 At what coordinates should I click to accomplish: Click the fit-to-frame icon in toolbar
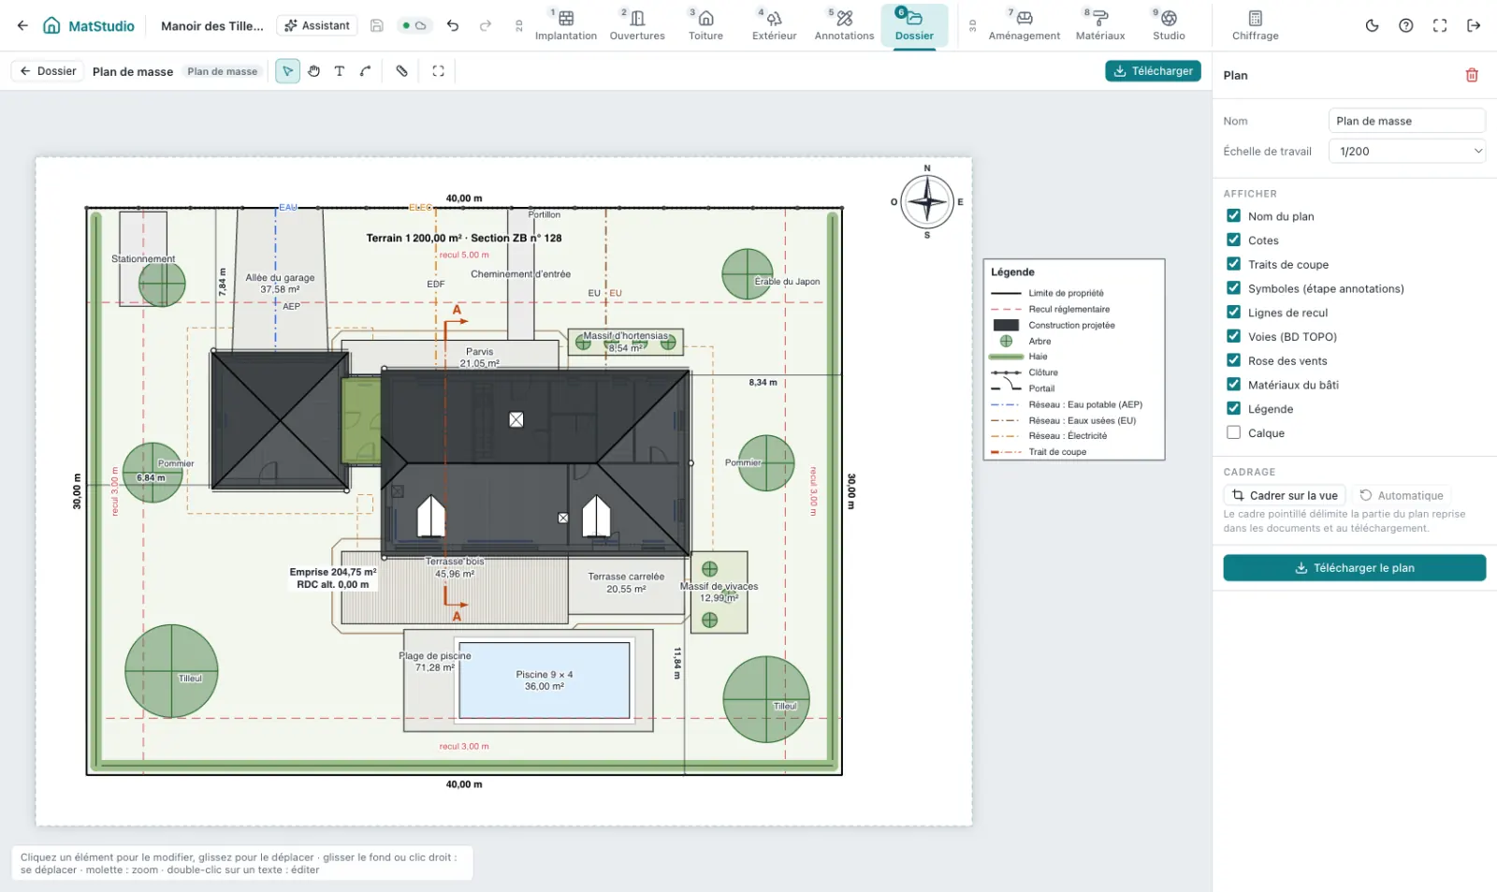[438, 71]
